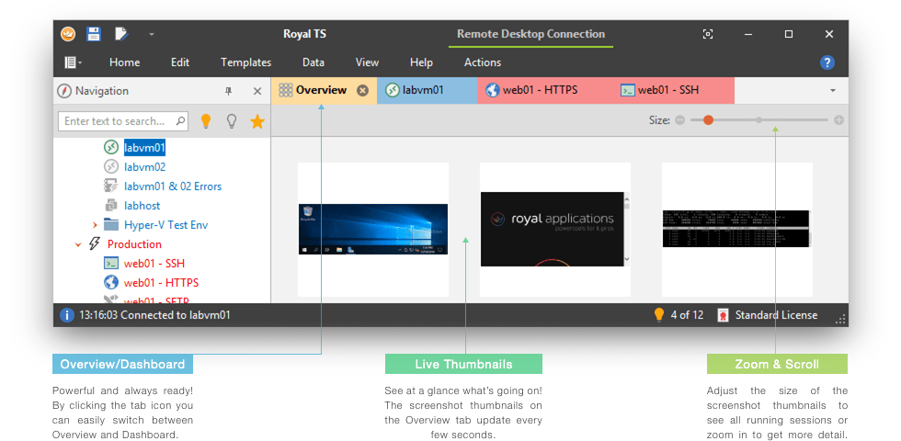Open the Edit ribbon tab
Image resolution: width=901 pixels, height=441 pixels.
(x=180, y=62)
